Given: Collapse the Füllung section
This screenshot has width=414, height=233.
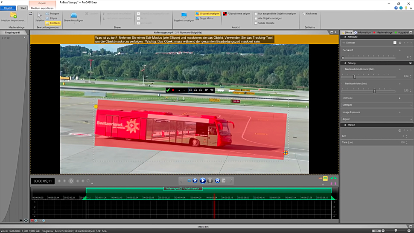Looking at the screenshot, I should 345,63.
